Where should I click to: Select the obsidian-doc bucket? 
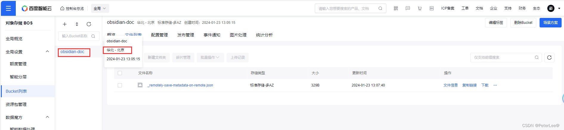[72, 52]
